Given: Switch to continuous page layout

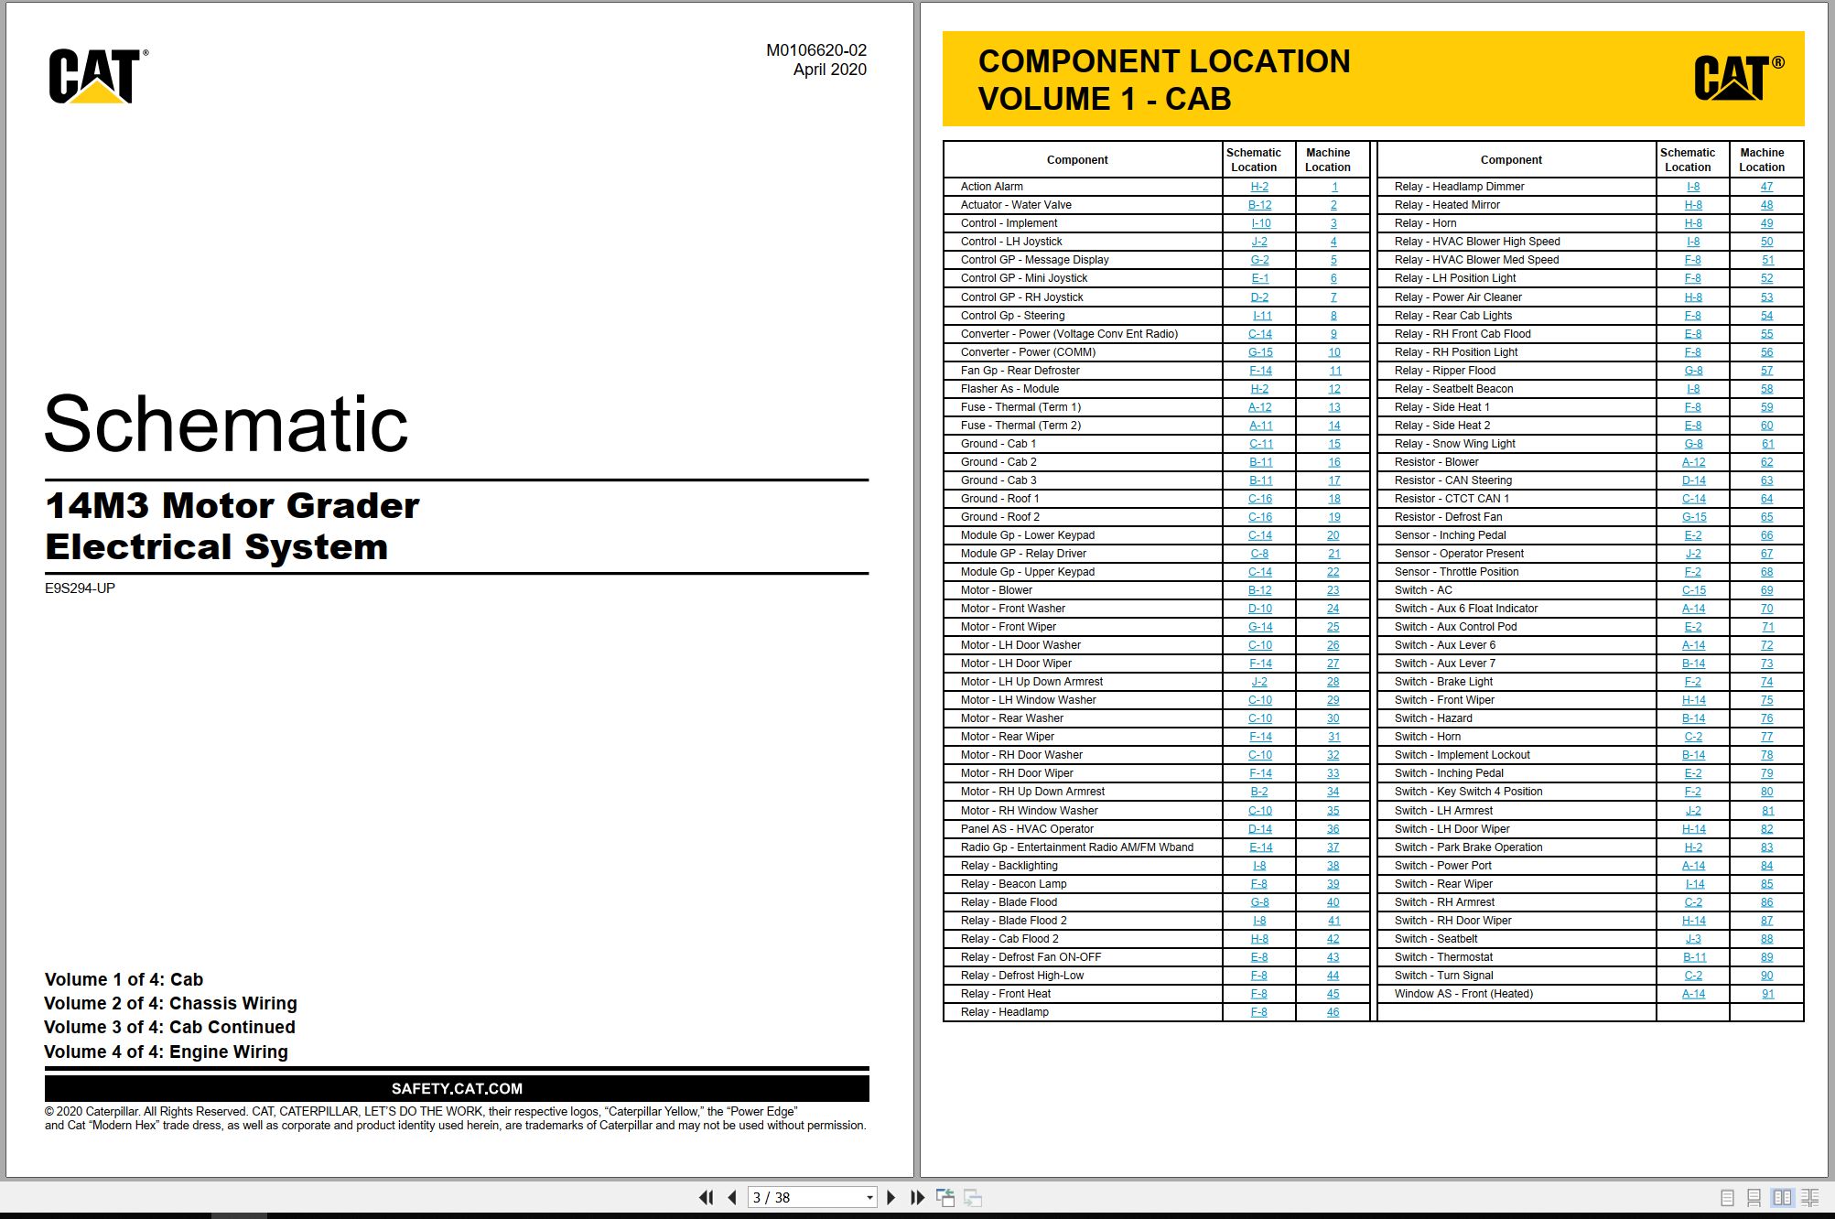Looking at the screenshot, I should (1754, 1197).
